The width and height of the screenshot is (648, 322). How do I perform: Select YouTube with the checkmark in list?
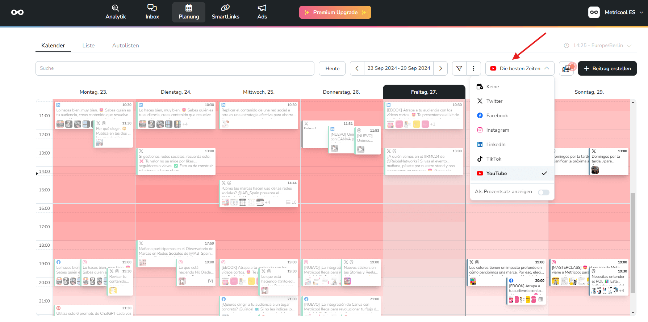[512, 173]
